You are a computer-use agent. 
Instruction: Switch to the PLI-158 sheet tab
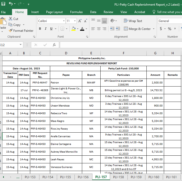118,177
